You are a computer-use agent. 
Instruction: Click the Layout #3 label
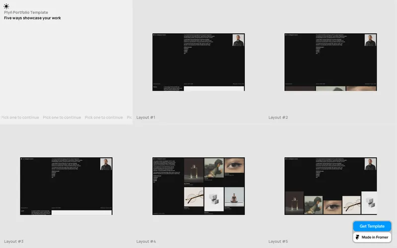[14, 242]
